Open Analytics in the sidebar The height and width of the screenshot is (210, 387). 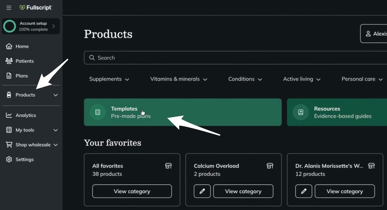25,115
